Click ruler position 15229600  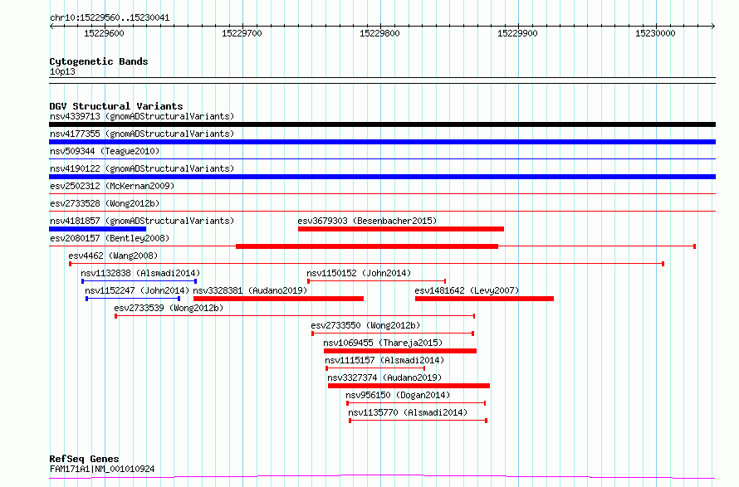104,33
